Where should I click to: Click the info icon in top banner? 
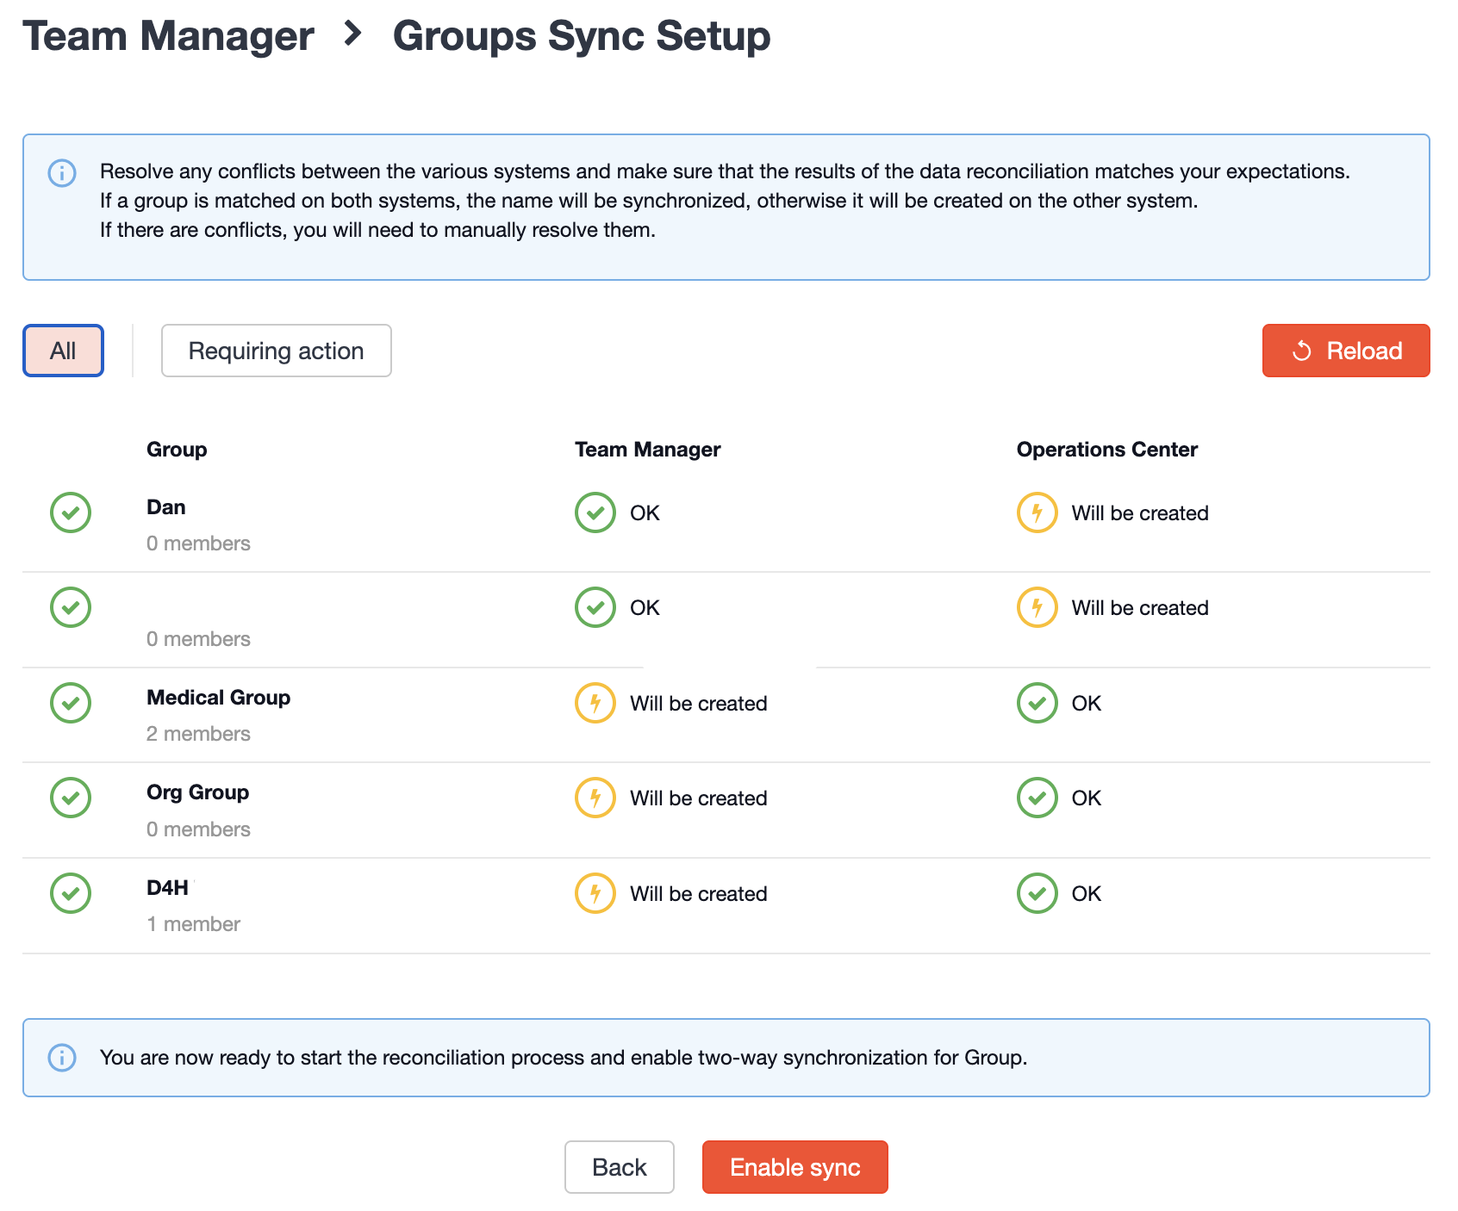62,172
